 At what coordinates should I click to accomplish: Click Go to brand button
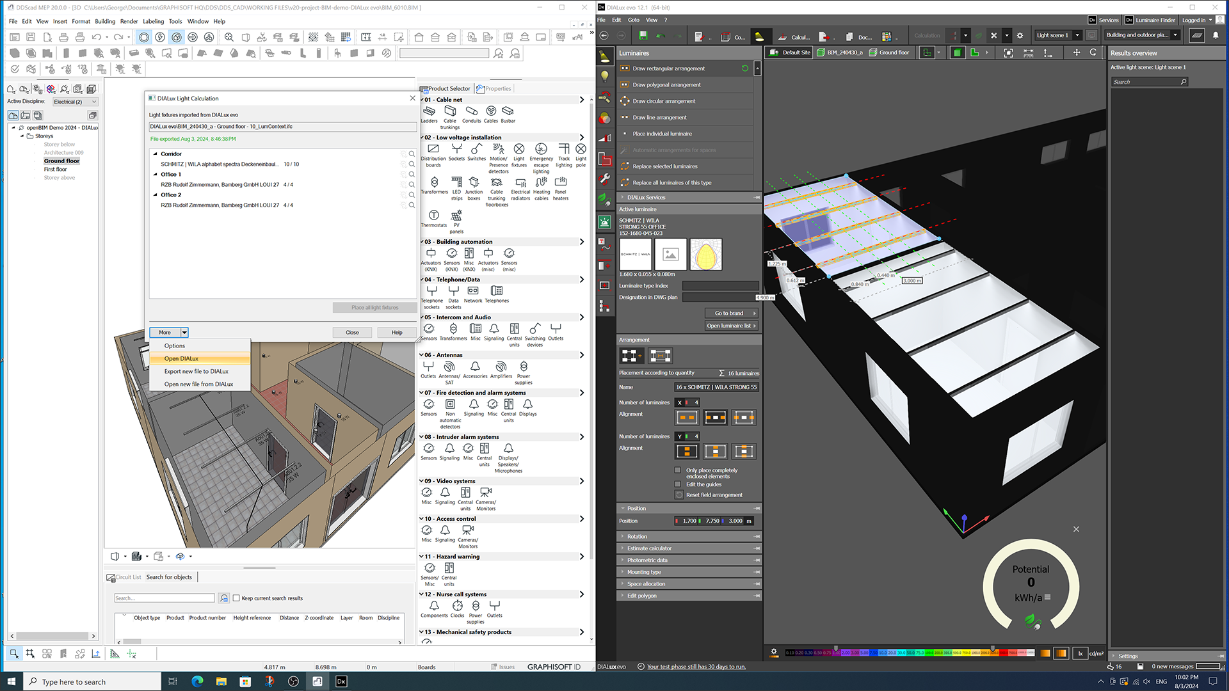pyautogui.click(x=732, y=314)
